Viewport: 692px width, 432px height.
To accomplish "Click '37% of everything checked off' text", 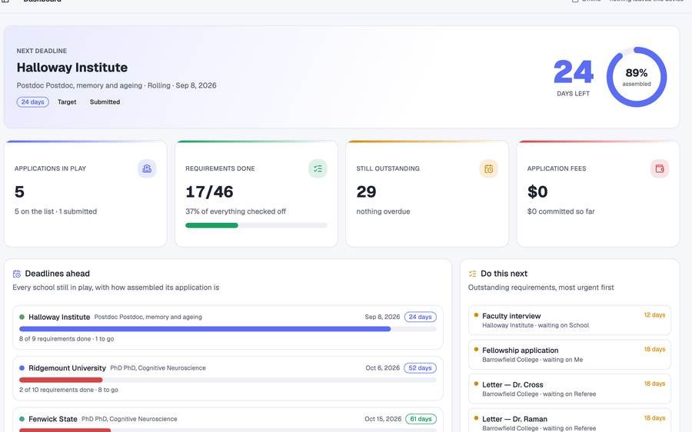I will pyautogui.click(x=236, y=211).
